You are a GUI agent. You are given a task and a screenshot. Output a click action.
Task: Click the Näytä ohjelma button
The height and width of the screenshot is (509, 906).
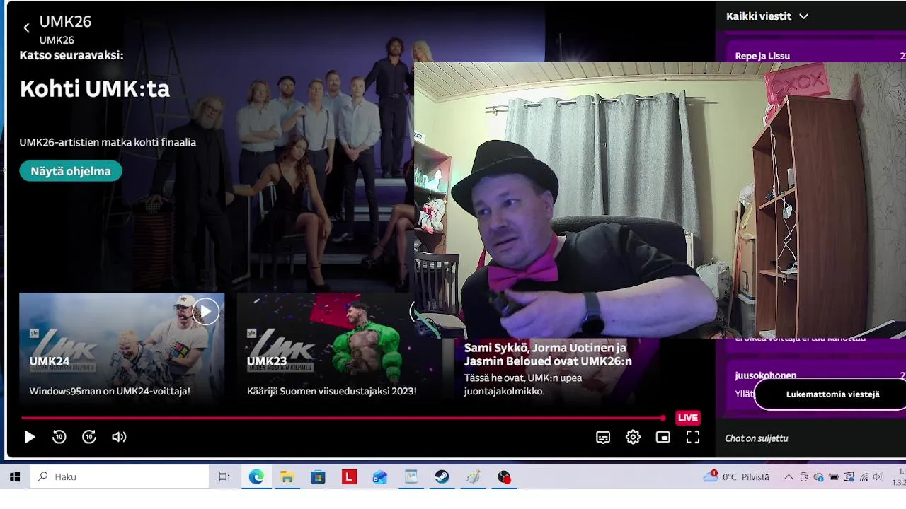(71, 171)
